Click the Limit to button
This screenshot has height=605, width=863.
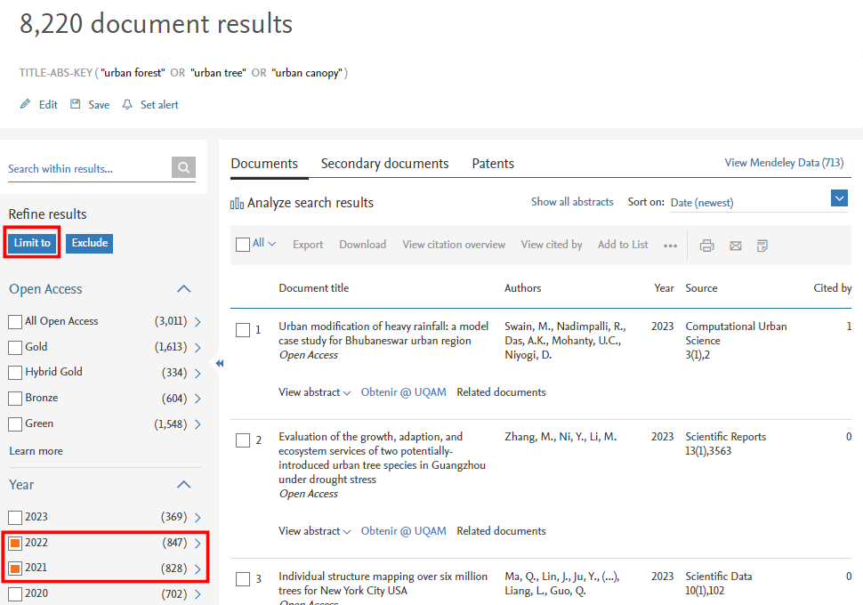click(32, 243)
